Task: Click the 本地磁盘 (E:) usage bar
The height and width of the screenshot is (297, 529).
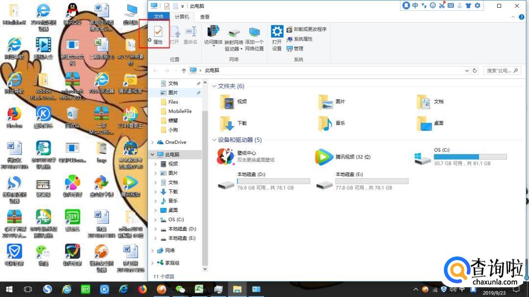Action: tap(372, 181)
